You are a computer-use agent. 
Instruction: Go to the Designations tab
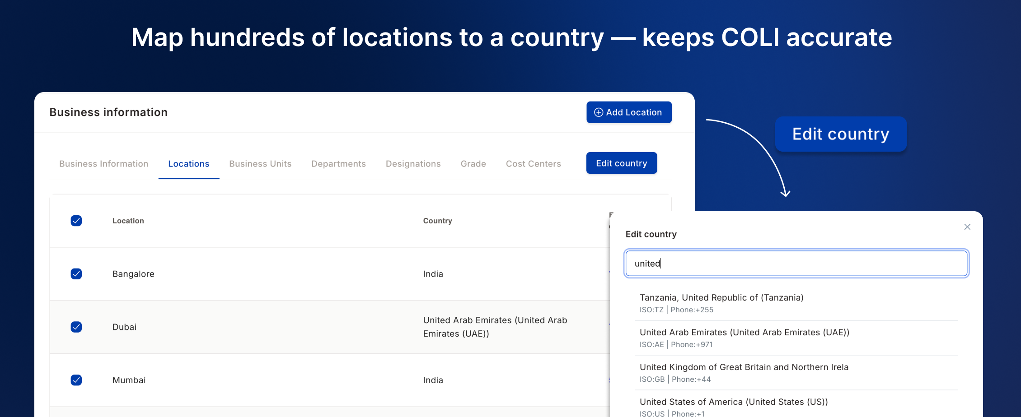coord(413,164)
